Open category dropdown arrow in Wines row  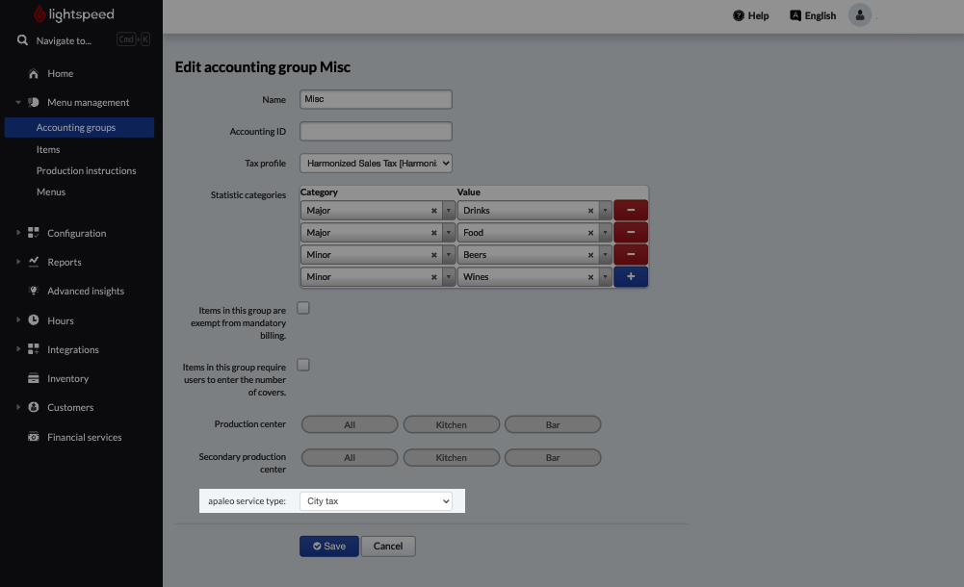point(448,277)
